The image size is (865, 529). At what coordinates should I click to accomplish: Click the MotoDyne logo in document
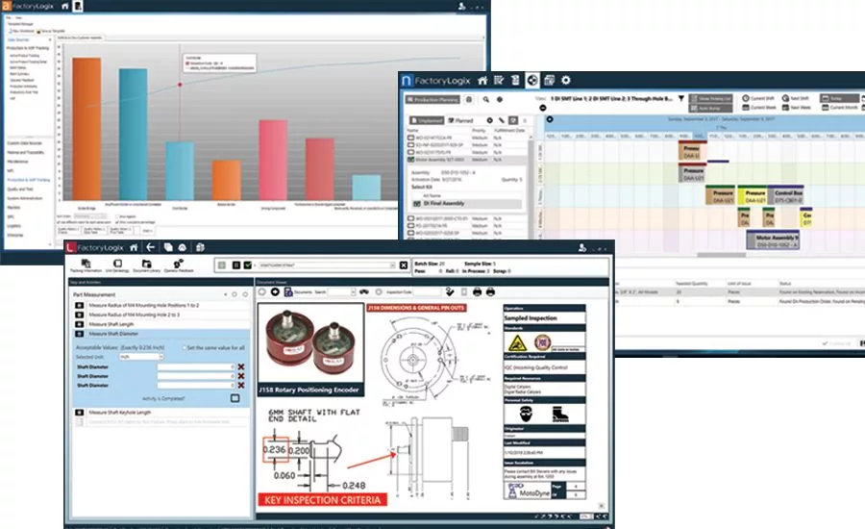tap(528, 491)
